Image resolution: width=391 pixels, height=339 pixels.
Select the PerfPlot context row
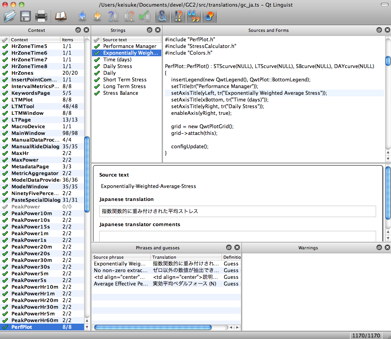click(x=42, y=327)
